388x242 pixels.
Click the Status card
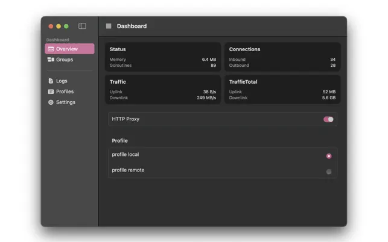(163, 57)
